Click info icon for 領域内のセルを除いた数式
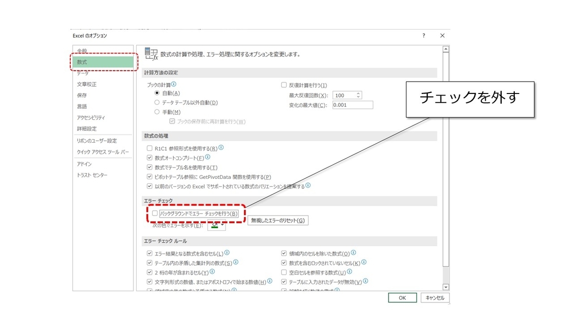Screen dimensions: 573x322 click(x=353, y=253)
